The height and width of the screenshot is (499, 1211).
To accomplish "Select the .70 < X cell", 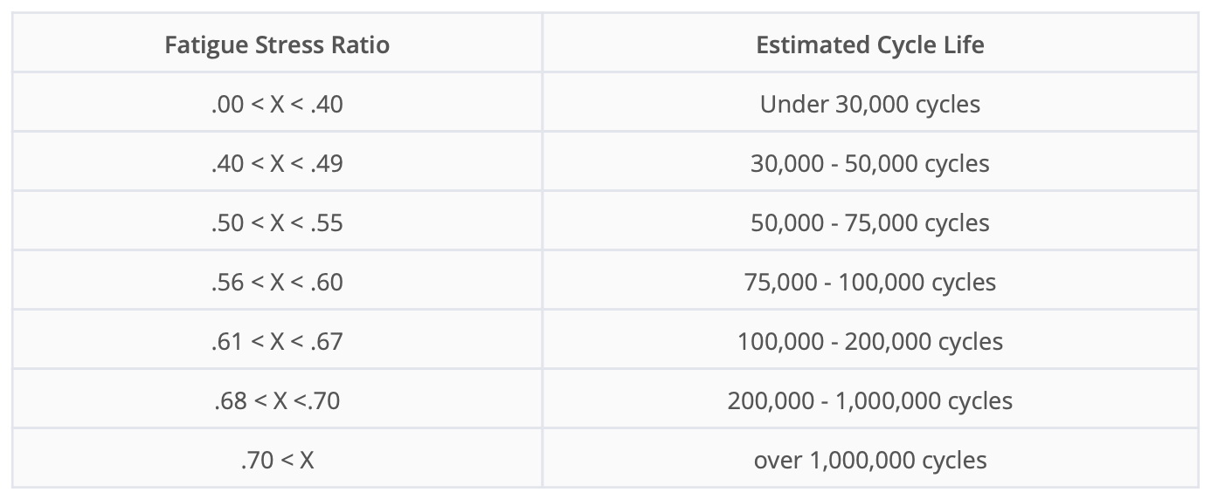I will click(x=277, y=460).
